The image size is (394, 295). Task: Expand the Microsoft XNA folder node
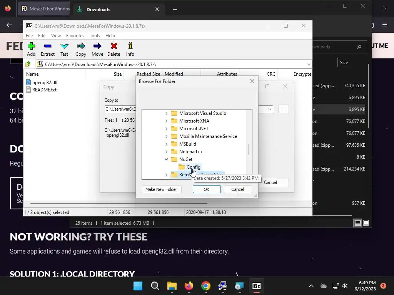166,121
